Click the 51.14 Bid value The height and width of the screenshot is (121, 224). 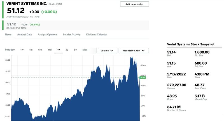pyautogui.click(x=171, y=52)
